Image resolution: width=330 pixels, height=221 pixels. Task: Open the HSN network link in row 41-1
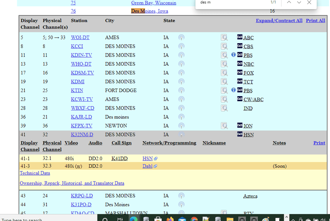(147, 158)
